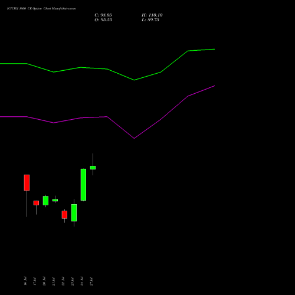The image size is (295, 295).
Task: Select the green candle above 23 Jul
Action: click(74, 213)
